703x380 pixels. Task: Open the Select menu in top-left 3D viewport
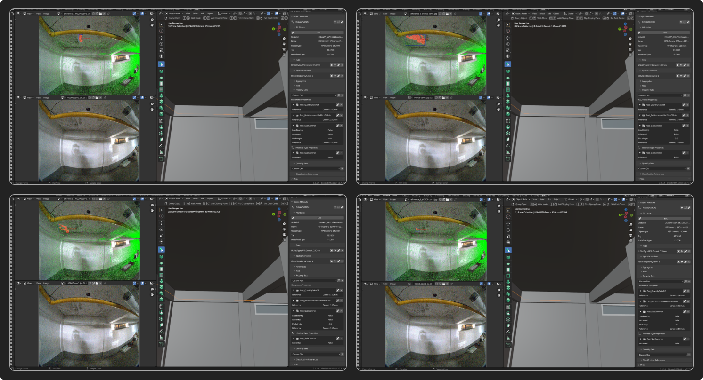[x=195, y=14]
